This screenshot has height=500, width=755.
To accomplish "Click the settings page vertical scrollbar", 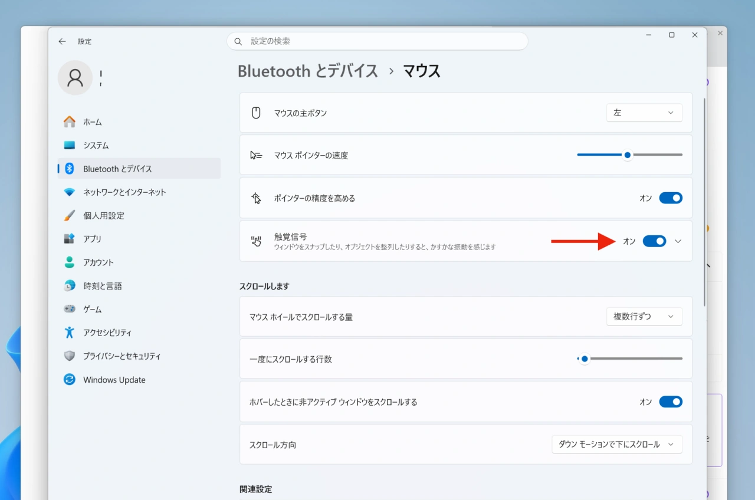I will (704, 203).
